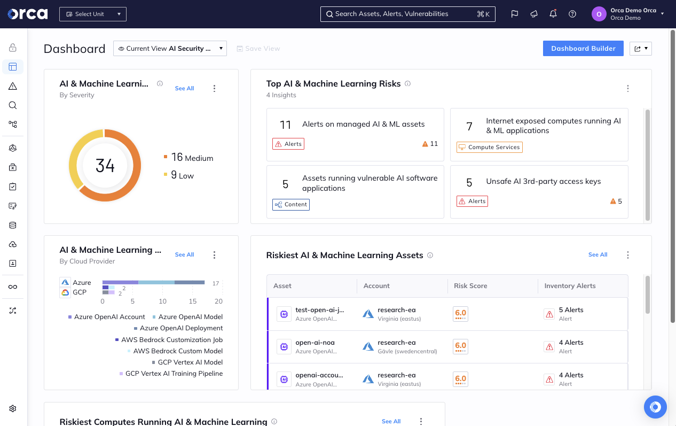Image resolution: width=676 pixels, height=426 pixels.
Task: Open the kebab menu on Riskiest Assets widget
Action: coord(628,255)
